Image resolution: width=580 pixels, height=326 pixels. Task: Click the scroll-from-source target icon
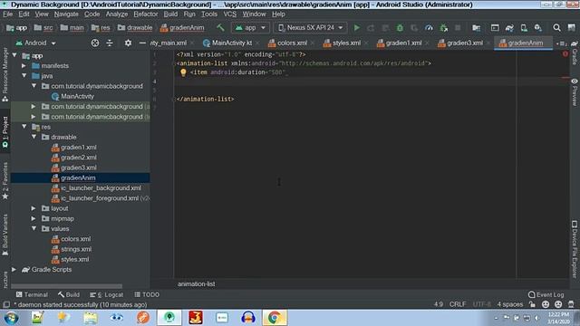tap(95, 43)
